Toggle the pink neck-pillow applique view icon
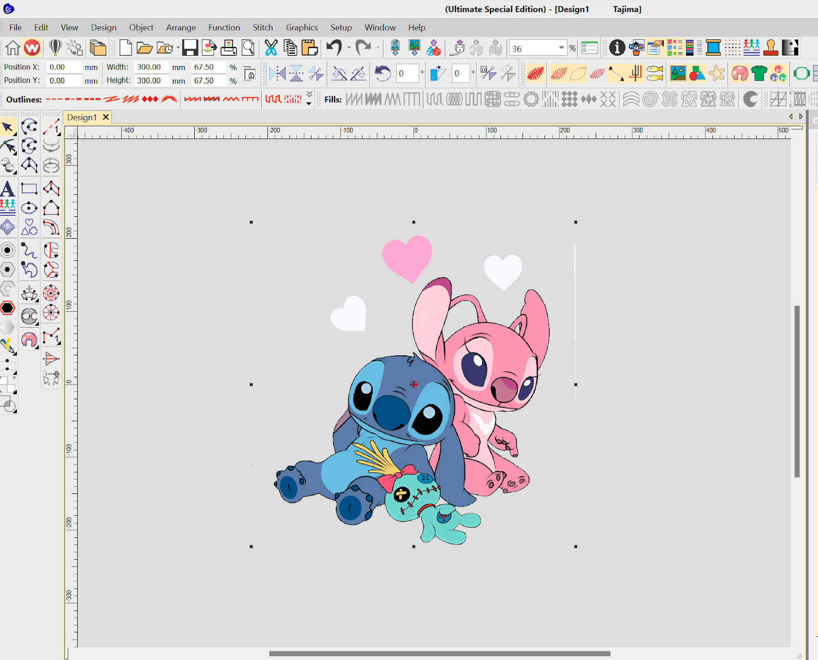Screen dimensions: 818x660 (739, 74)
